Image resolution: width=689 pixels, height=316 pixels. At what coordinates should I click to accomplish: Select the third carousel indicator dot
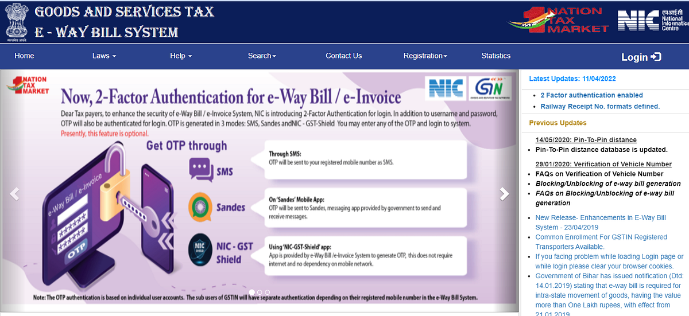tap(267, 292)
